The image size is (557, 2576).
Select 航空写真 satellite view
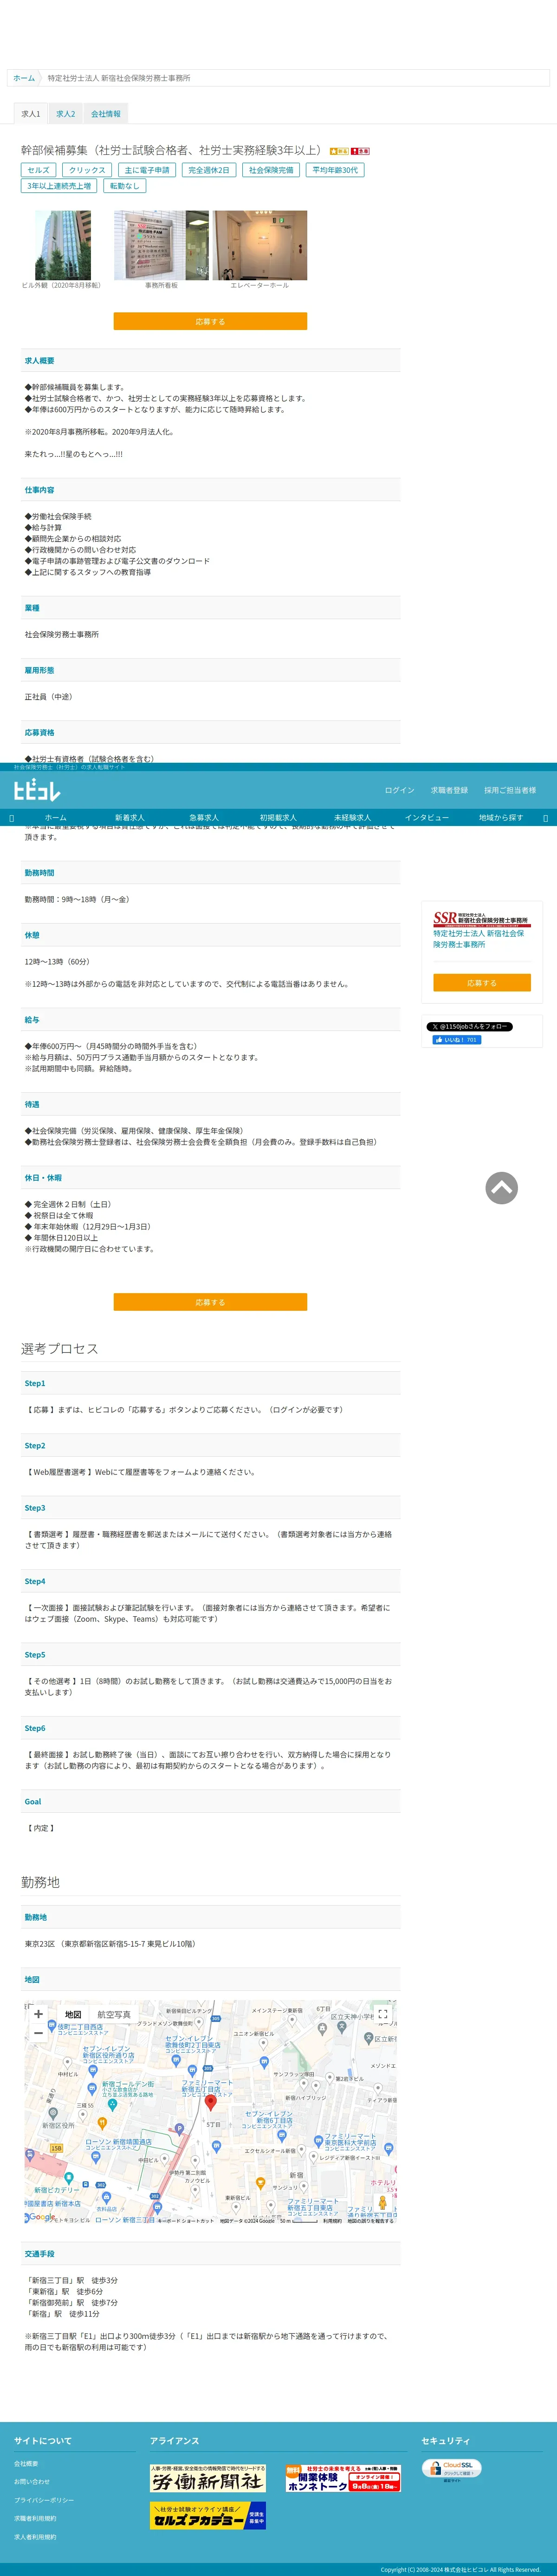(114, 2014)
